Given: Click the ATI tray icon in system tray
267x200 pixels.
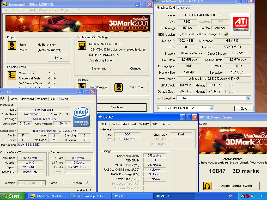Looking at the screenshot, I should coord(243,196).
